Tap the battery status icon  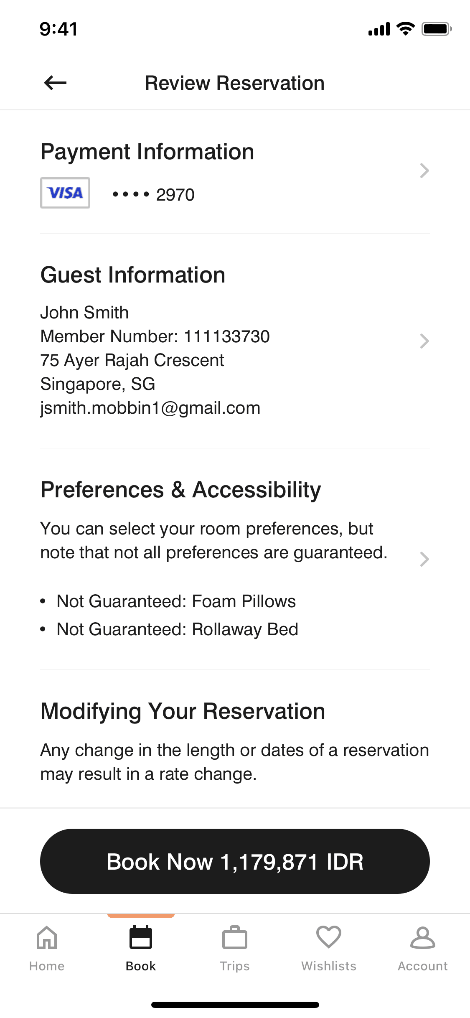(x=436, y=29)
